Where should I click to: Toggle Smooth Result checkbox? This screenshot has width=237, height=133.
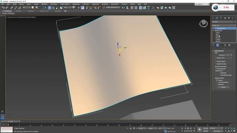pos(216,69)
